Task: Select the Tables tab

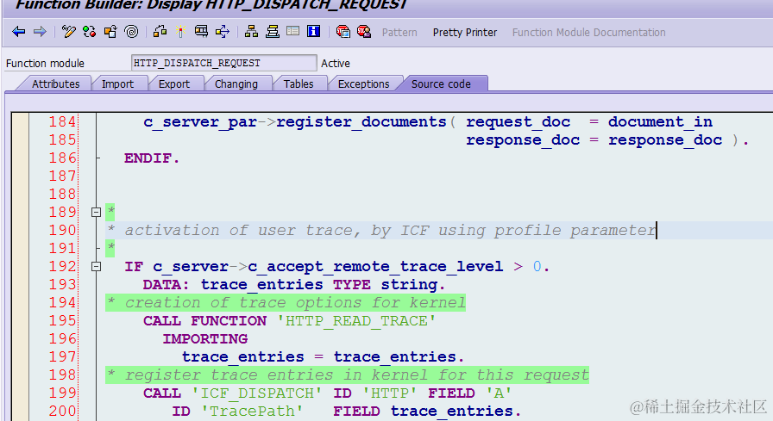Action: coord(299,84)
